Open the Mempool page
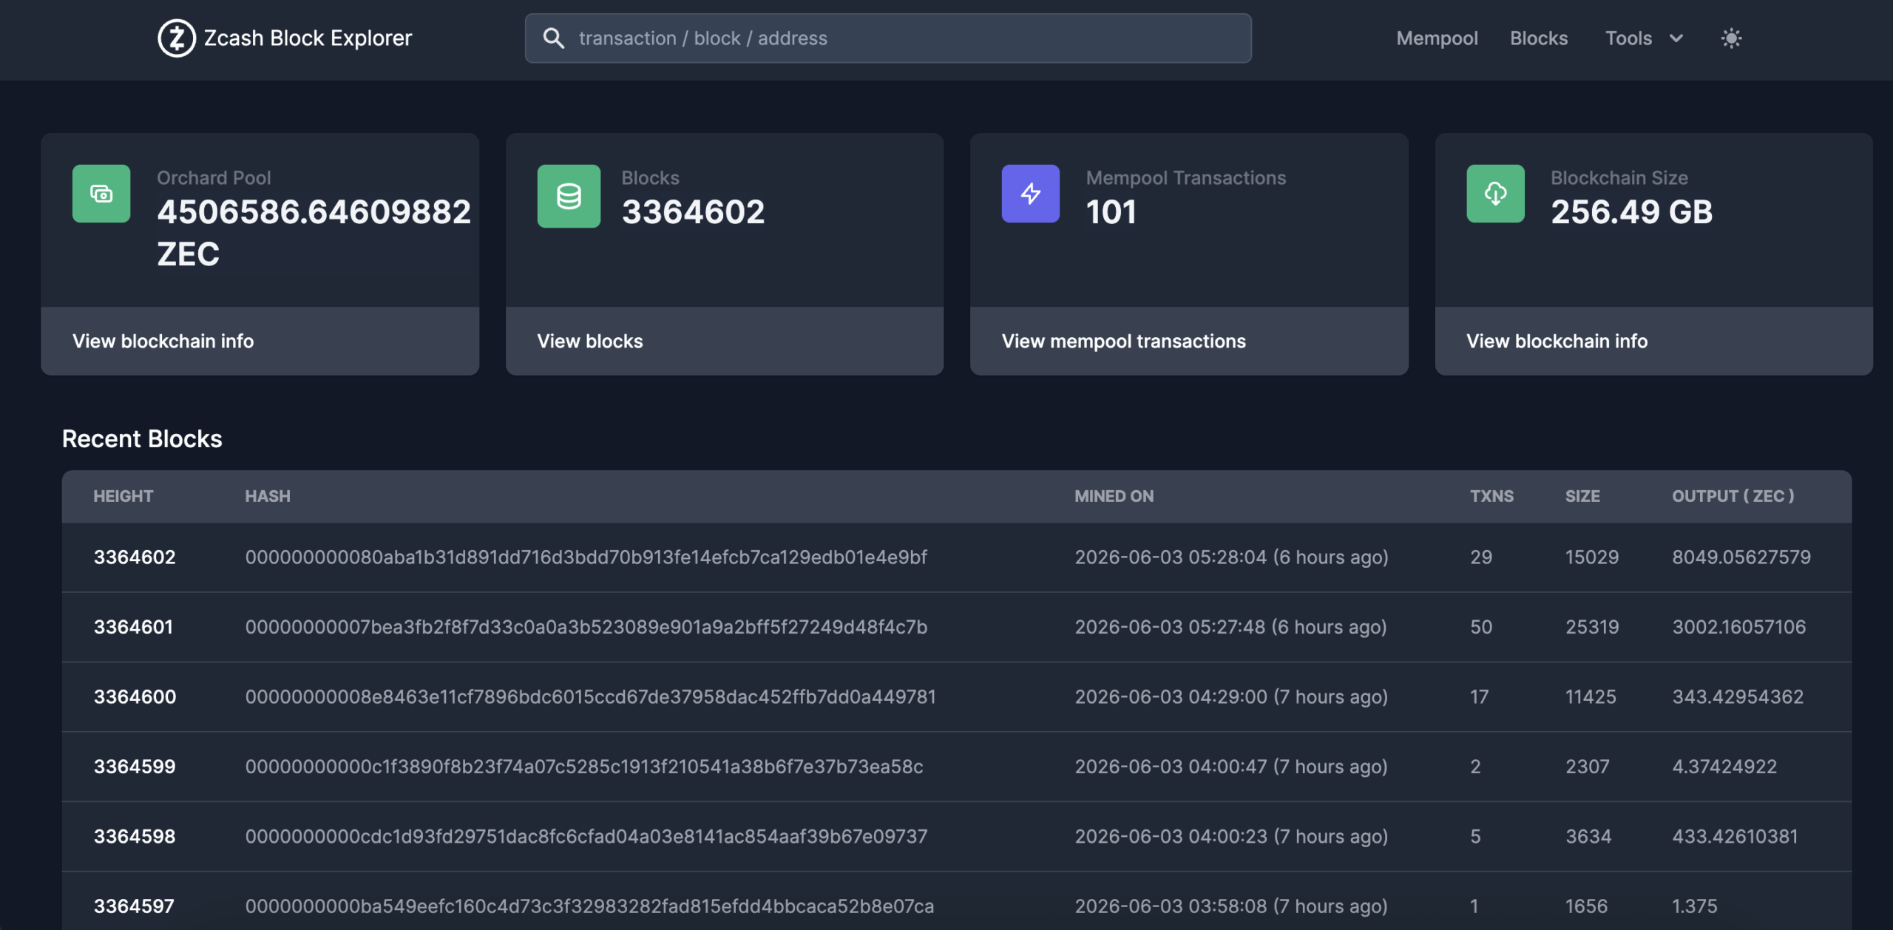The image size is (1893, 930). (x=1437, y=38)
